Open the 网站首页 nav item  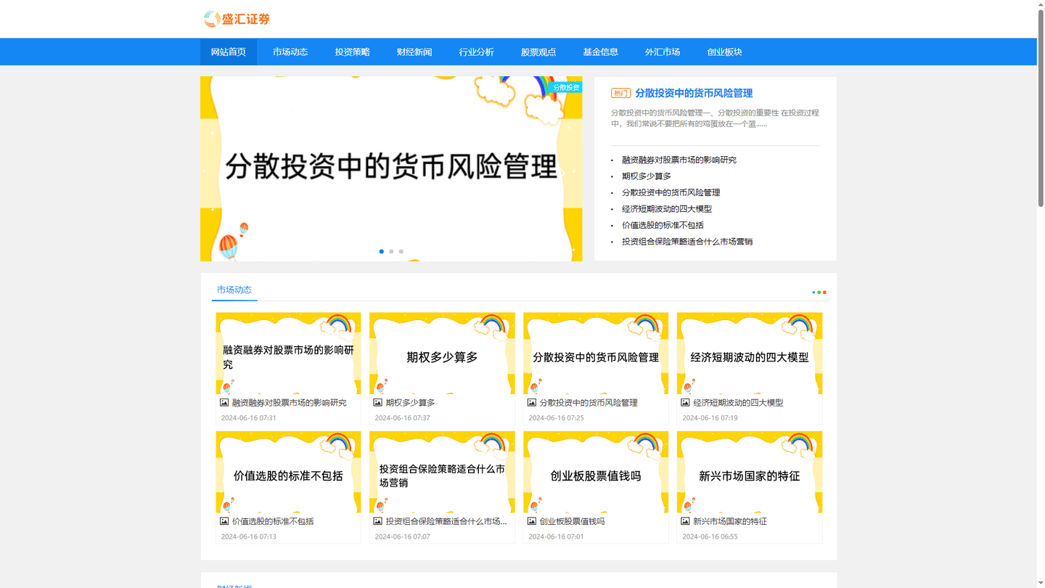(229, 52)
